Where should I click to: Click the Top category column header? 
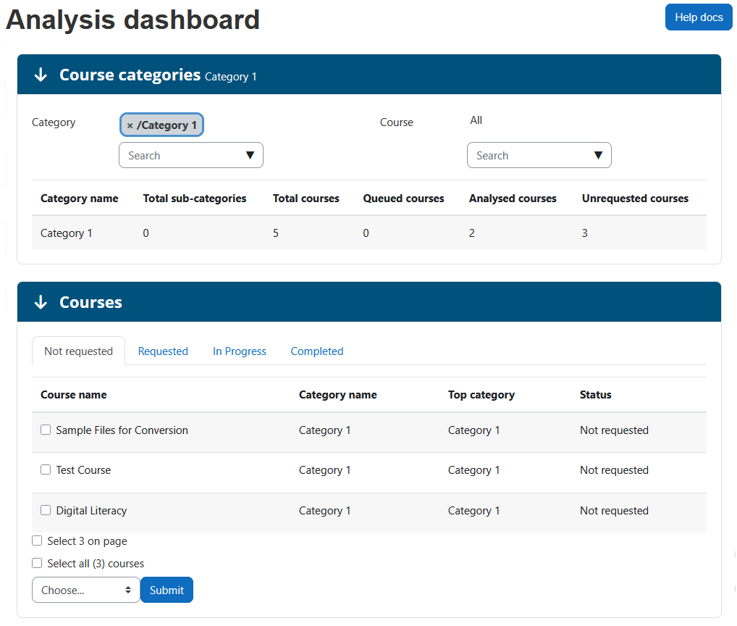coord(481,395)
